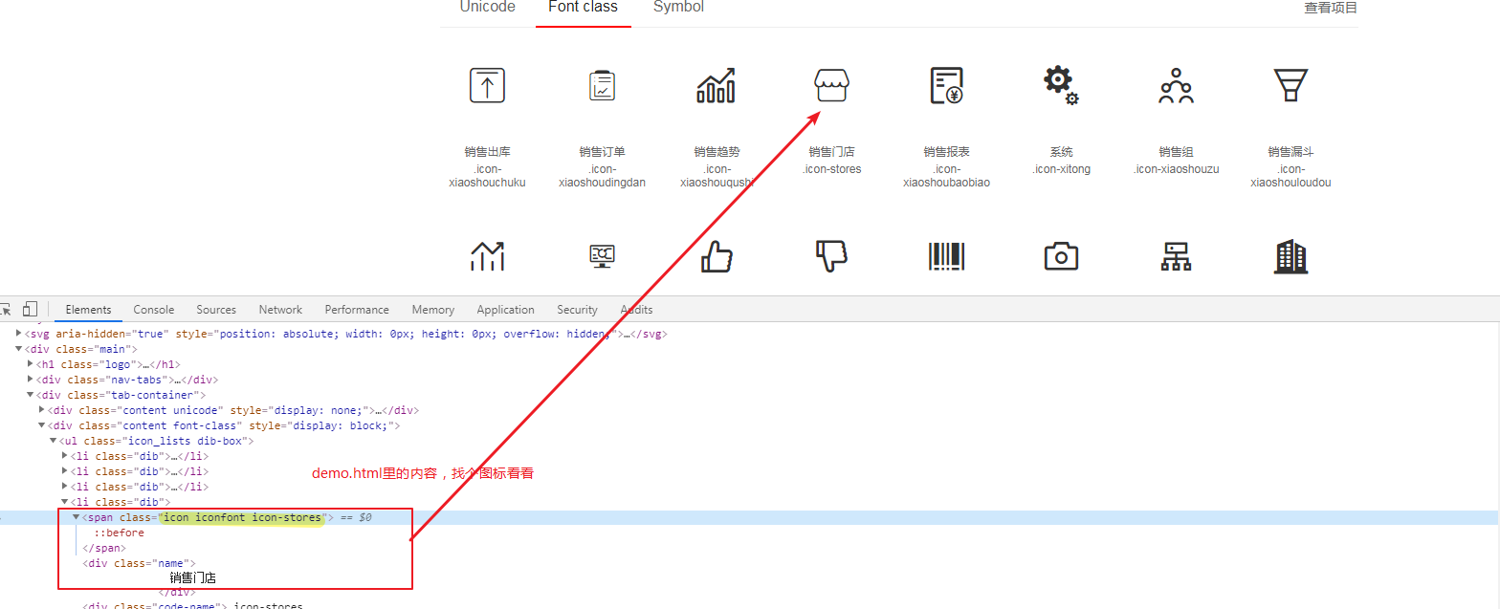Click the .icon-xiaoshouloudou code name text
This screenshot has height=609, width=1500.
point(1290,176)
